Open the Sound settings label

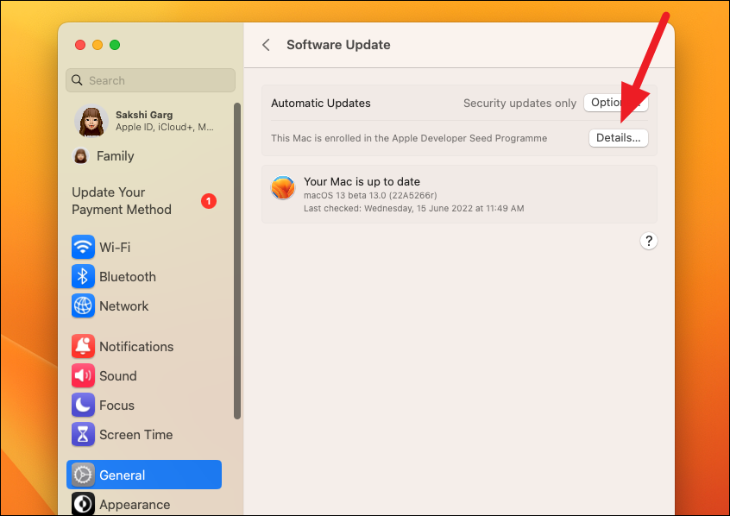tap(118, 376)
